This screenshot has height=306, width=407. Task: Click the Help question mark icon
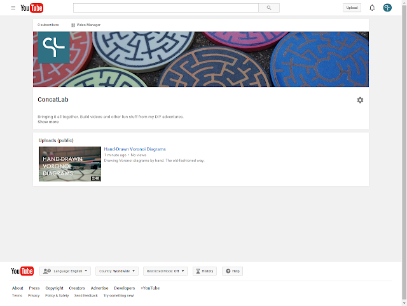click(x=228, y=271)
